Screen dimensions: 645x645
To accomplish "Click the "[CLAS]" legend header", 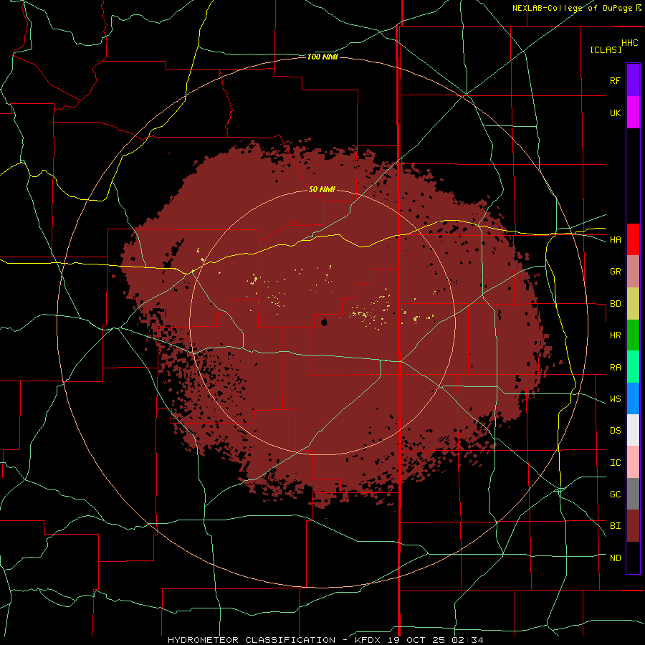I will [606, 49].
